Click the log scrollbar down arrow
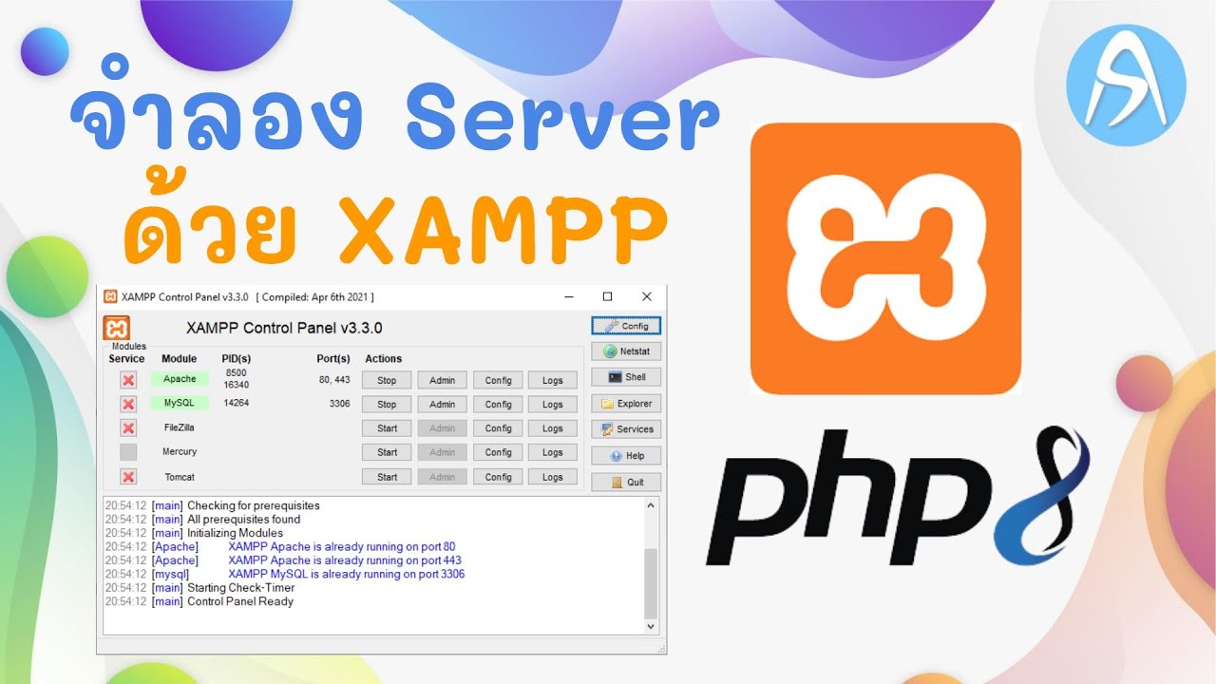Image resolution: width=1216 pixels, height=684 pixels. [x=651, y=627]
